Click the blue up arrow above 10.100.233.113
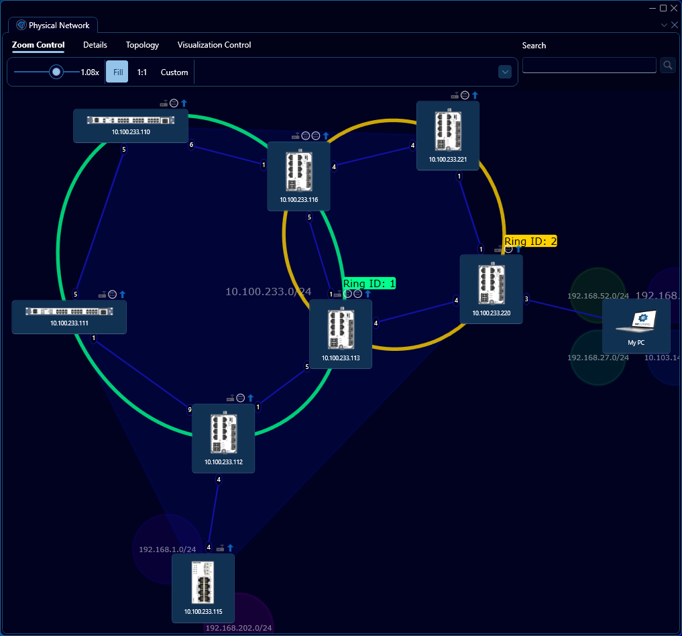The width and height of the screenshot is (682, 636). tap(368, 294)
